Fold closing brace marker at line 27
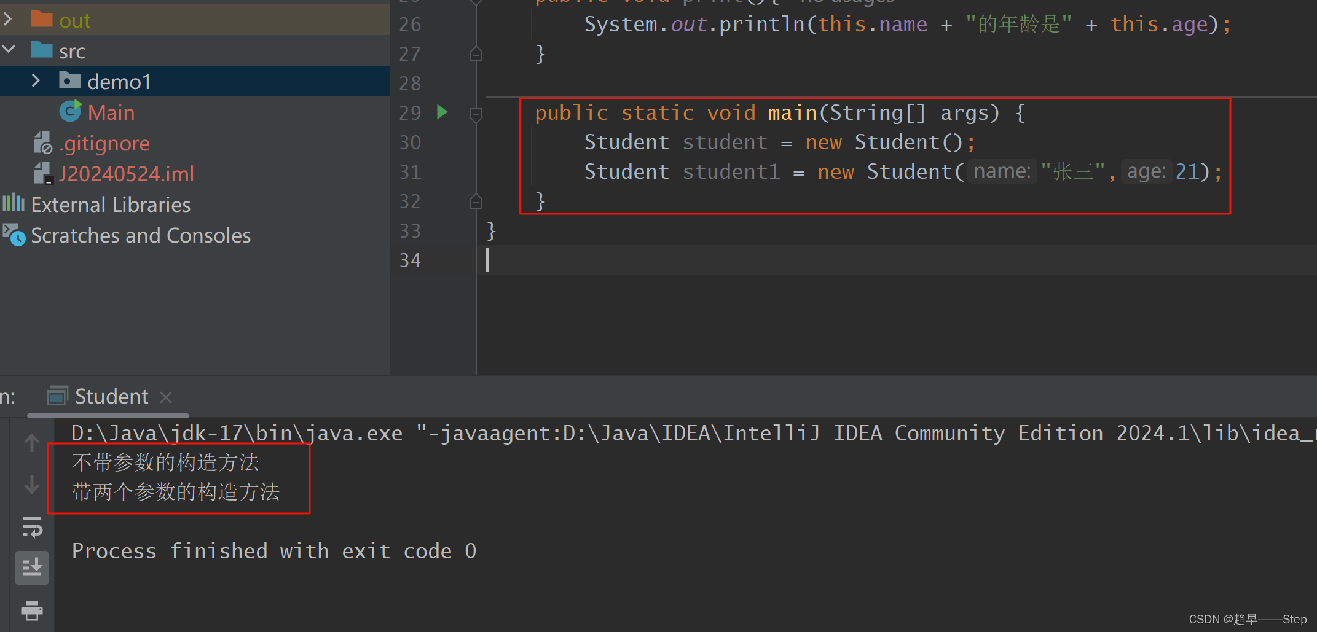Image resolution: width=1317 pixels, height=632 pixels. click(x=476, y=54)
